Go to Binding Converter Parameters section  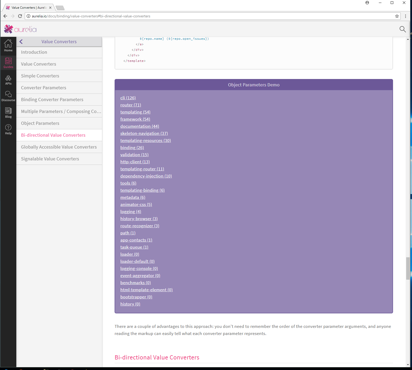[59, 100]
